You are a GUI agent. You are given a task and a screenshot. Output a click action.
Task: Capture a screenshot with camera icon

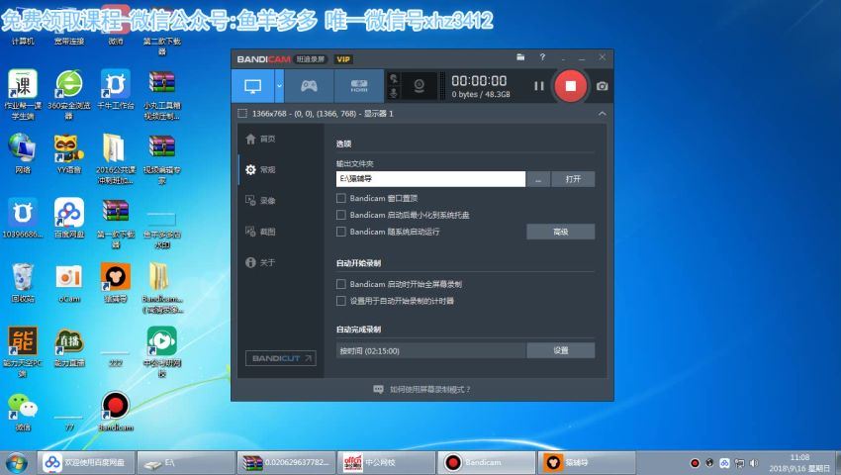(602, 86)
